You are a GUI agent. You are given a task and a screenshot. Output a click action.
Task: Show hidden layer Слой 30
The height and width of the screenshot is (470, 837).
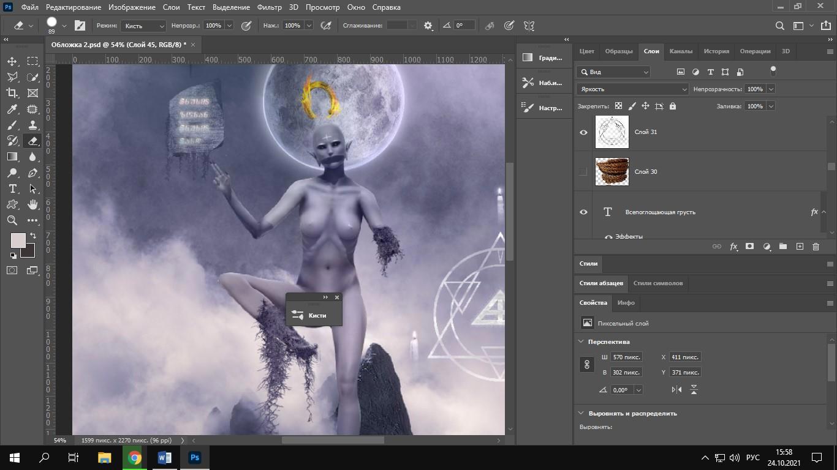tap(583, 172)
